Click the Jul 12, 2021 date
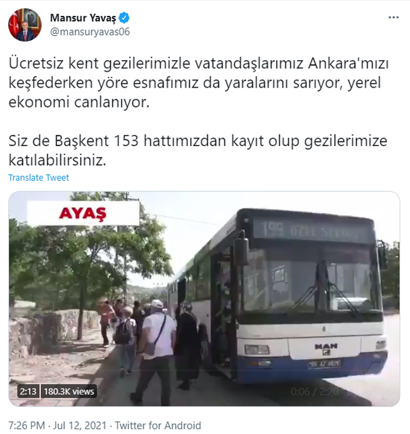410x434 pixels. 80,426
